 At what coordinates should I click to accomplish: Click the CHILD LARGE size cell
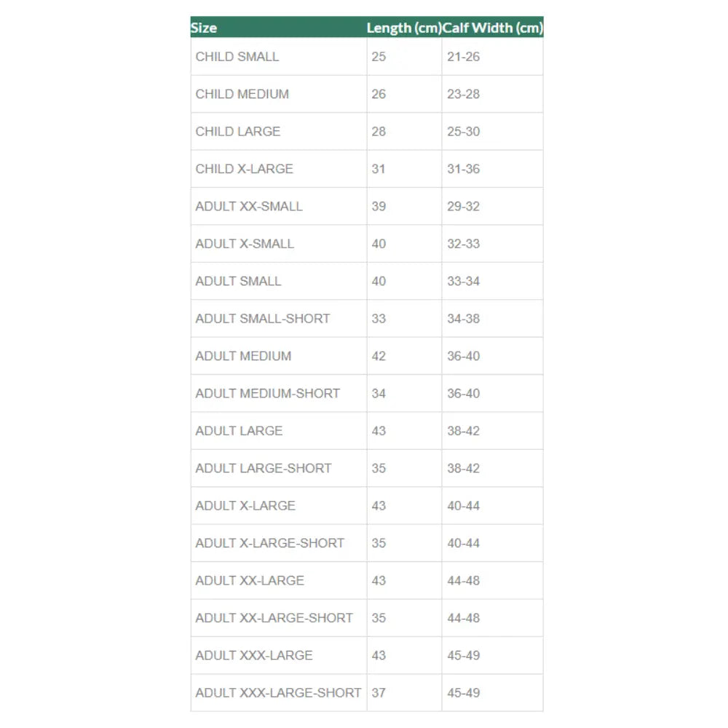click(x=238, y=132)
